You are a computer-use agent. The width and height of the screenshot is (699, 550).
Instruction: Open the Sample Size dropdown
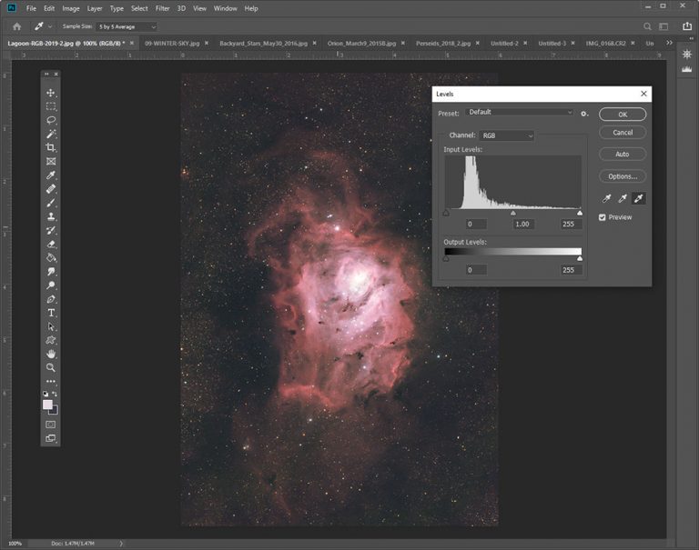point(127,26)
